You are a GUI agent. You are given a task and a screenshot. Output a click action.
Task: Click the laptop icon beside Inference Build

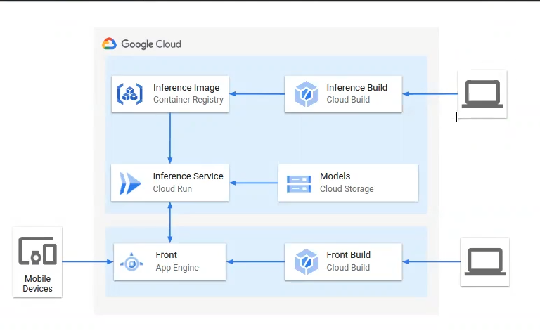click(x=482, y=94)
